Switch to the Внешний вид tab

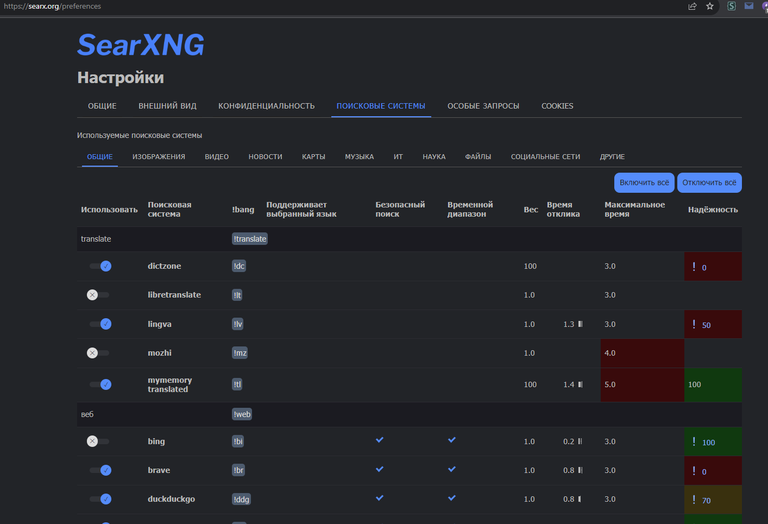click(x=167, y=106)
